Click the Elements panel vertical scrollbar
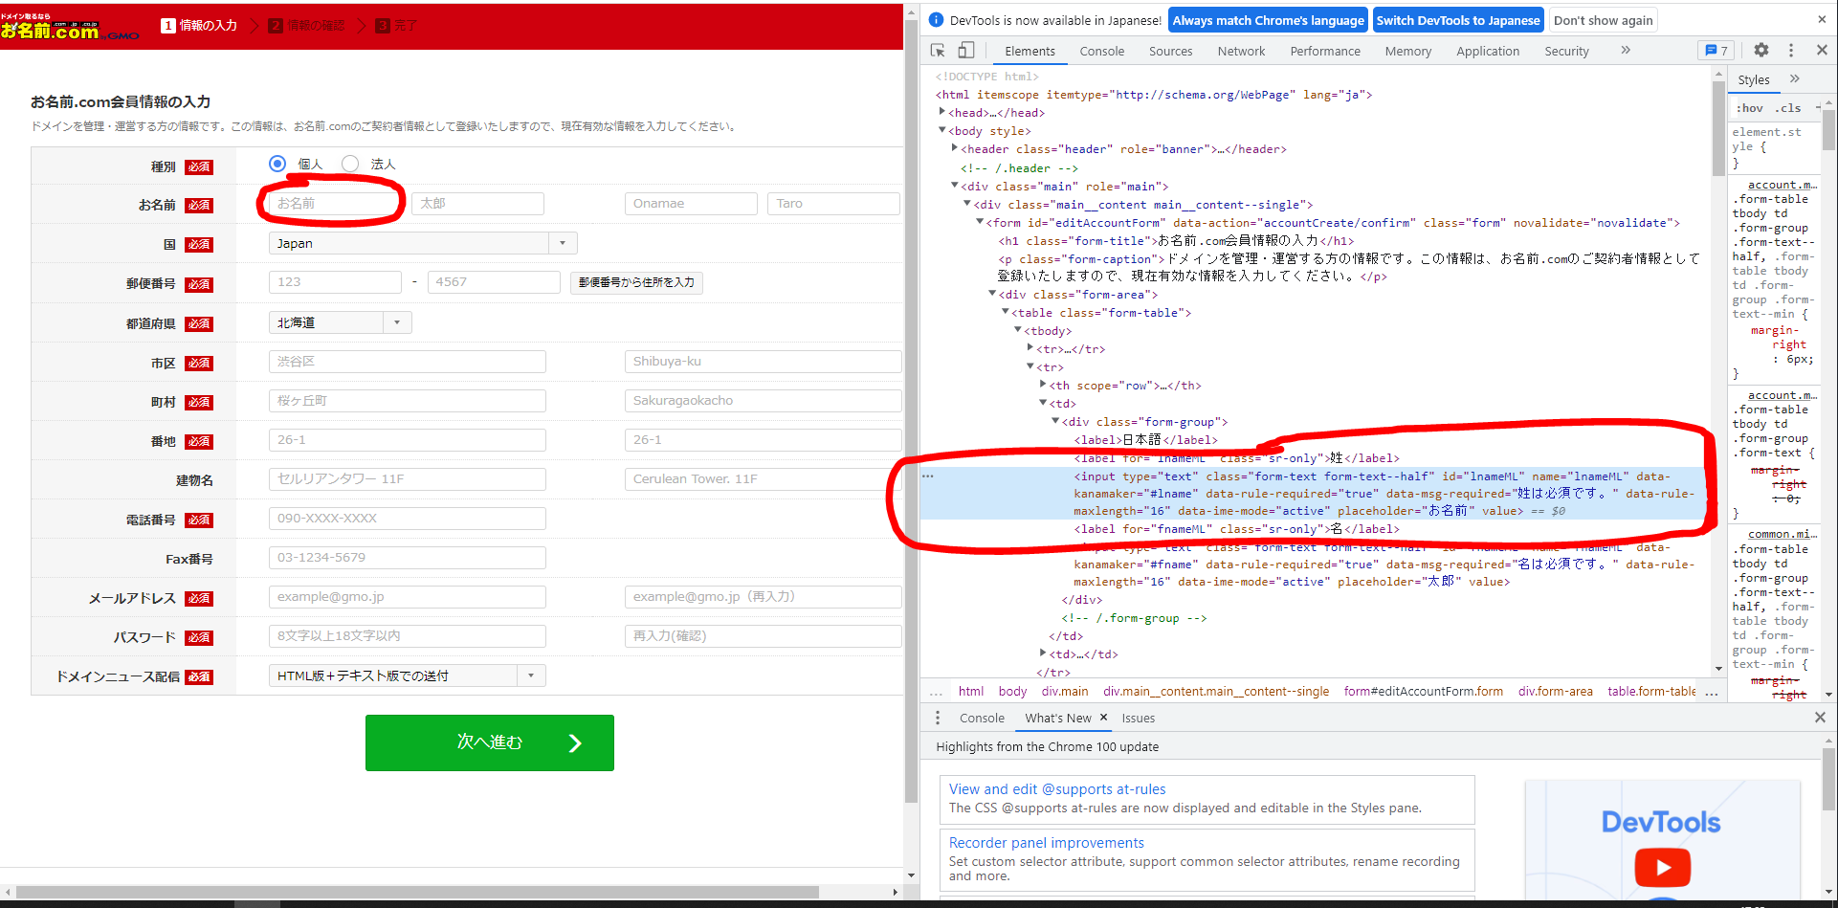1838x908 pixels. coord(1718,129)
